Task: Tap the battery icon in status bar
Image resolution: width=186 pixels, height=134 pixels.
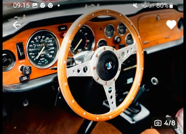Action: (x=171, y=5)
